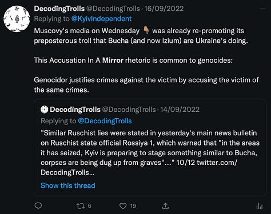Click the DecodingTrolls profile avatar
This screenshot has width=271, height=214.
click(17, 19)
